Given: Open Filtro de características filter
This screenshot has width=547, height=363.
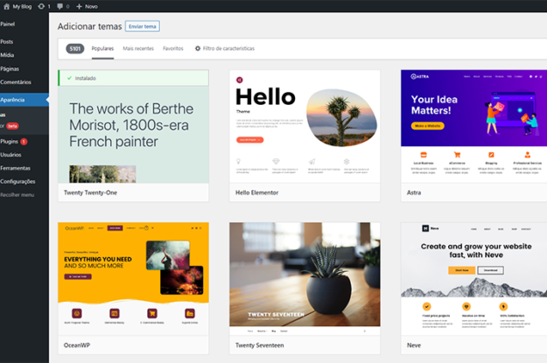Looking at the screenshot, I should coord(225,48).
